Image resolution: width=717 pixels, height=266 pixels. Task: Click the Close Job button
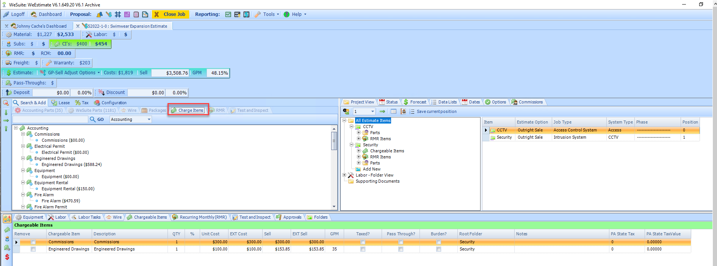pos(170,14)
